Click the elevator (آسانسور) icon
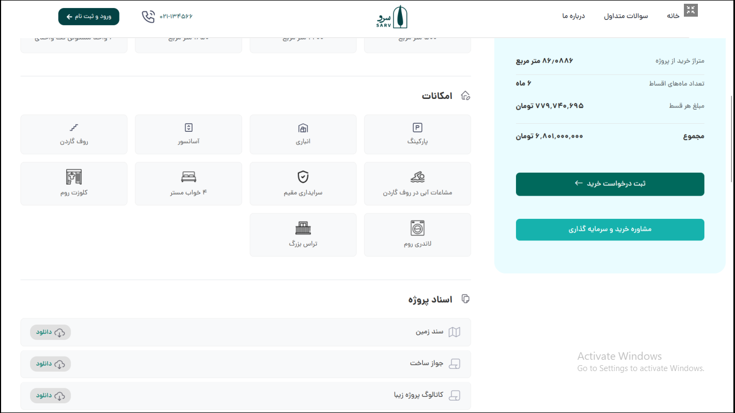 pos(188,127)
